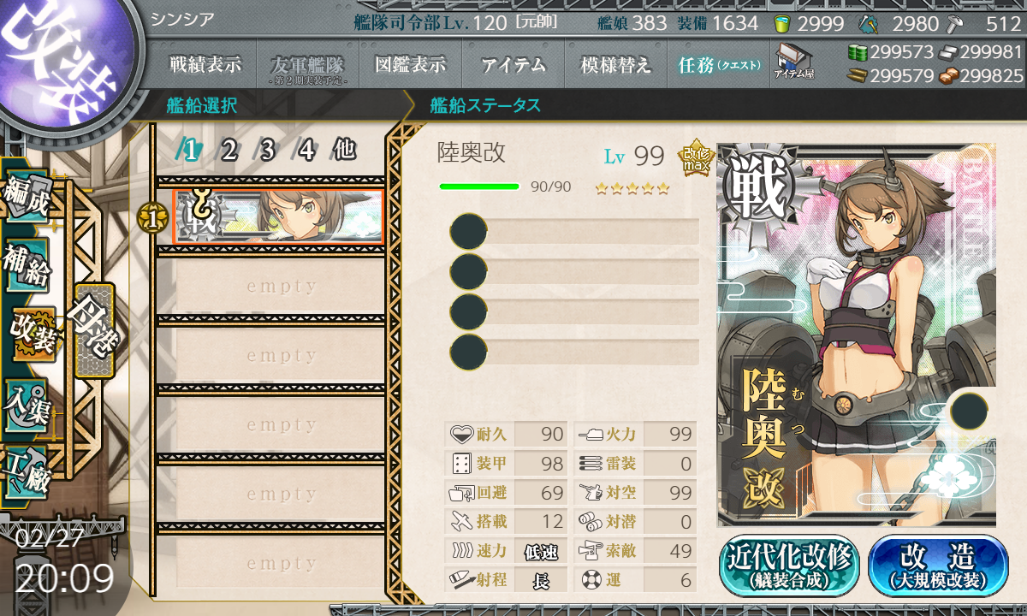Image resolution: width=1027 pixels, height=616 pixels.
Task: Click the 近代化改修 modernization button
Action: pyautogui.click(x=790, y=566)
